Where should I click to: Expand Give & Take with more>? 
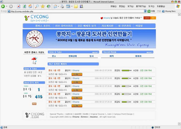(95, 52)
